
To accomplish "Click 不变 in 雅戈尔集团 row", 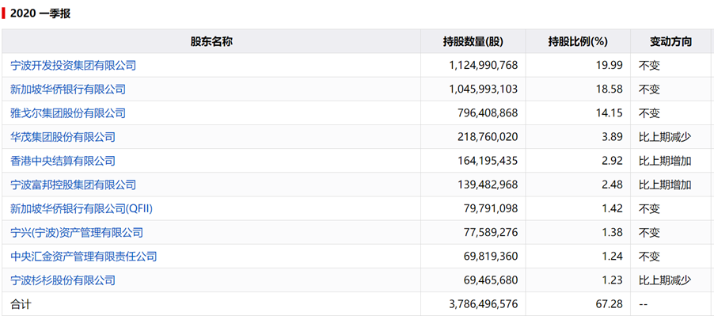I will tap(649, 113).
